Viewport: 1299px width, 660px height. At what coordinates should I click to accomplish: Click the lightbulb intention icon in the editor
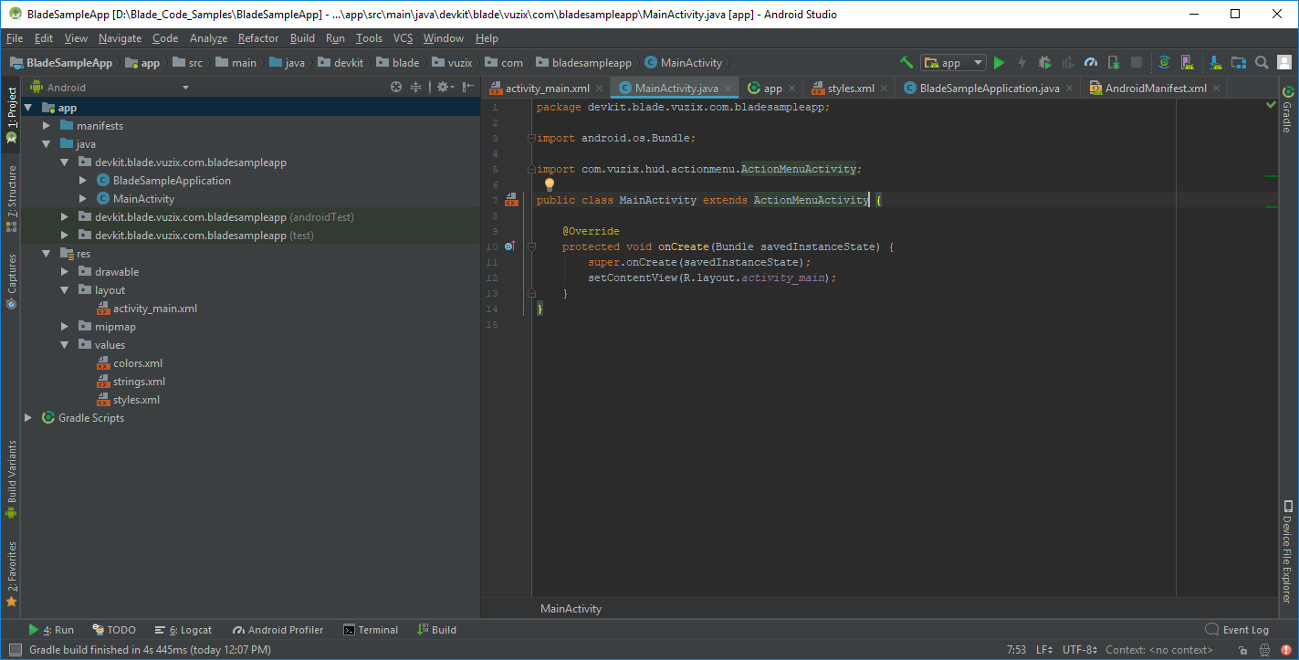550,184
